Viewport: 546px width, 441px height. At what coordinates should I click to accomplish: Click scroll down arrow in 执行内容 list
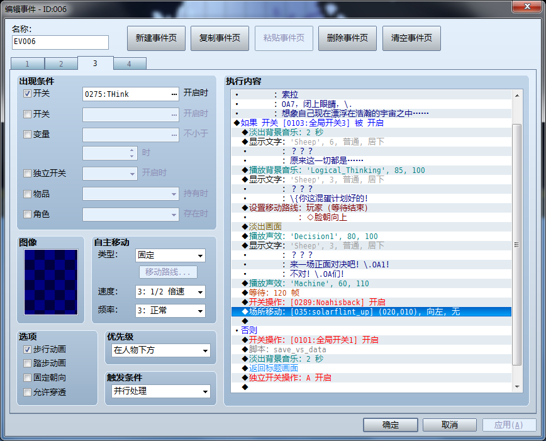(517, 387)
